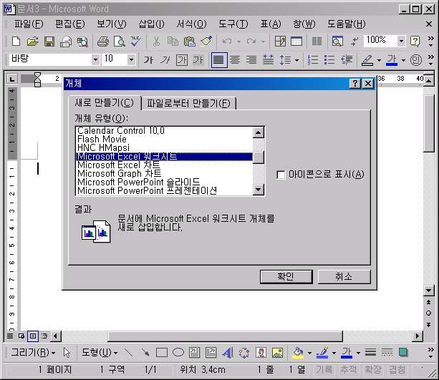Screen dimensions: 439x380
Task: Confirm with the 확인 button
Action: 286,277
